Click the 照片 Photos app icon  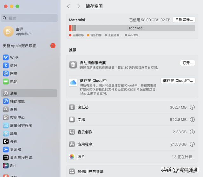(x=72, y=157)
